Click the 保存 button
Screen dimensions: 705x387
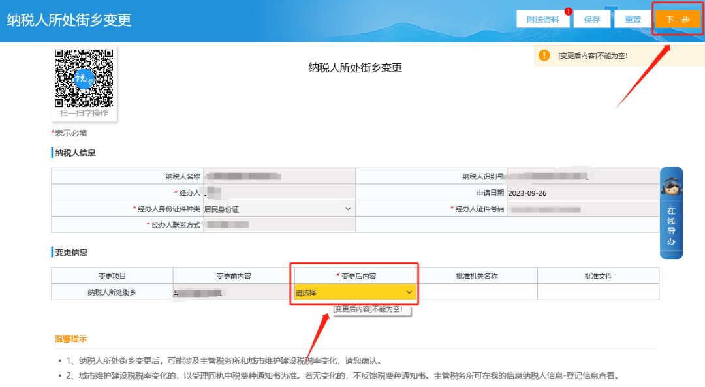[591, 20]
